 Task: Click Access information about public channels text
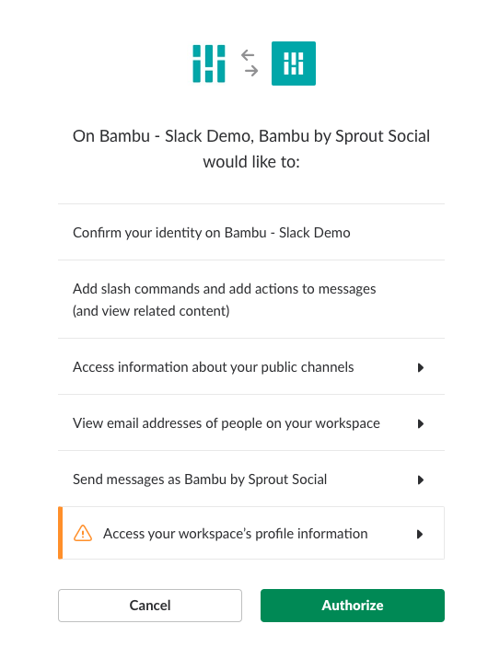click(x=213, y=367)
